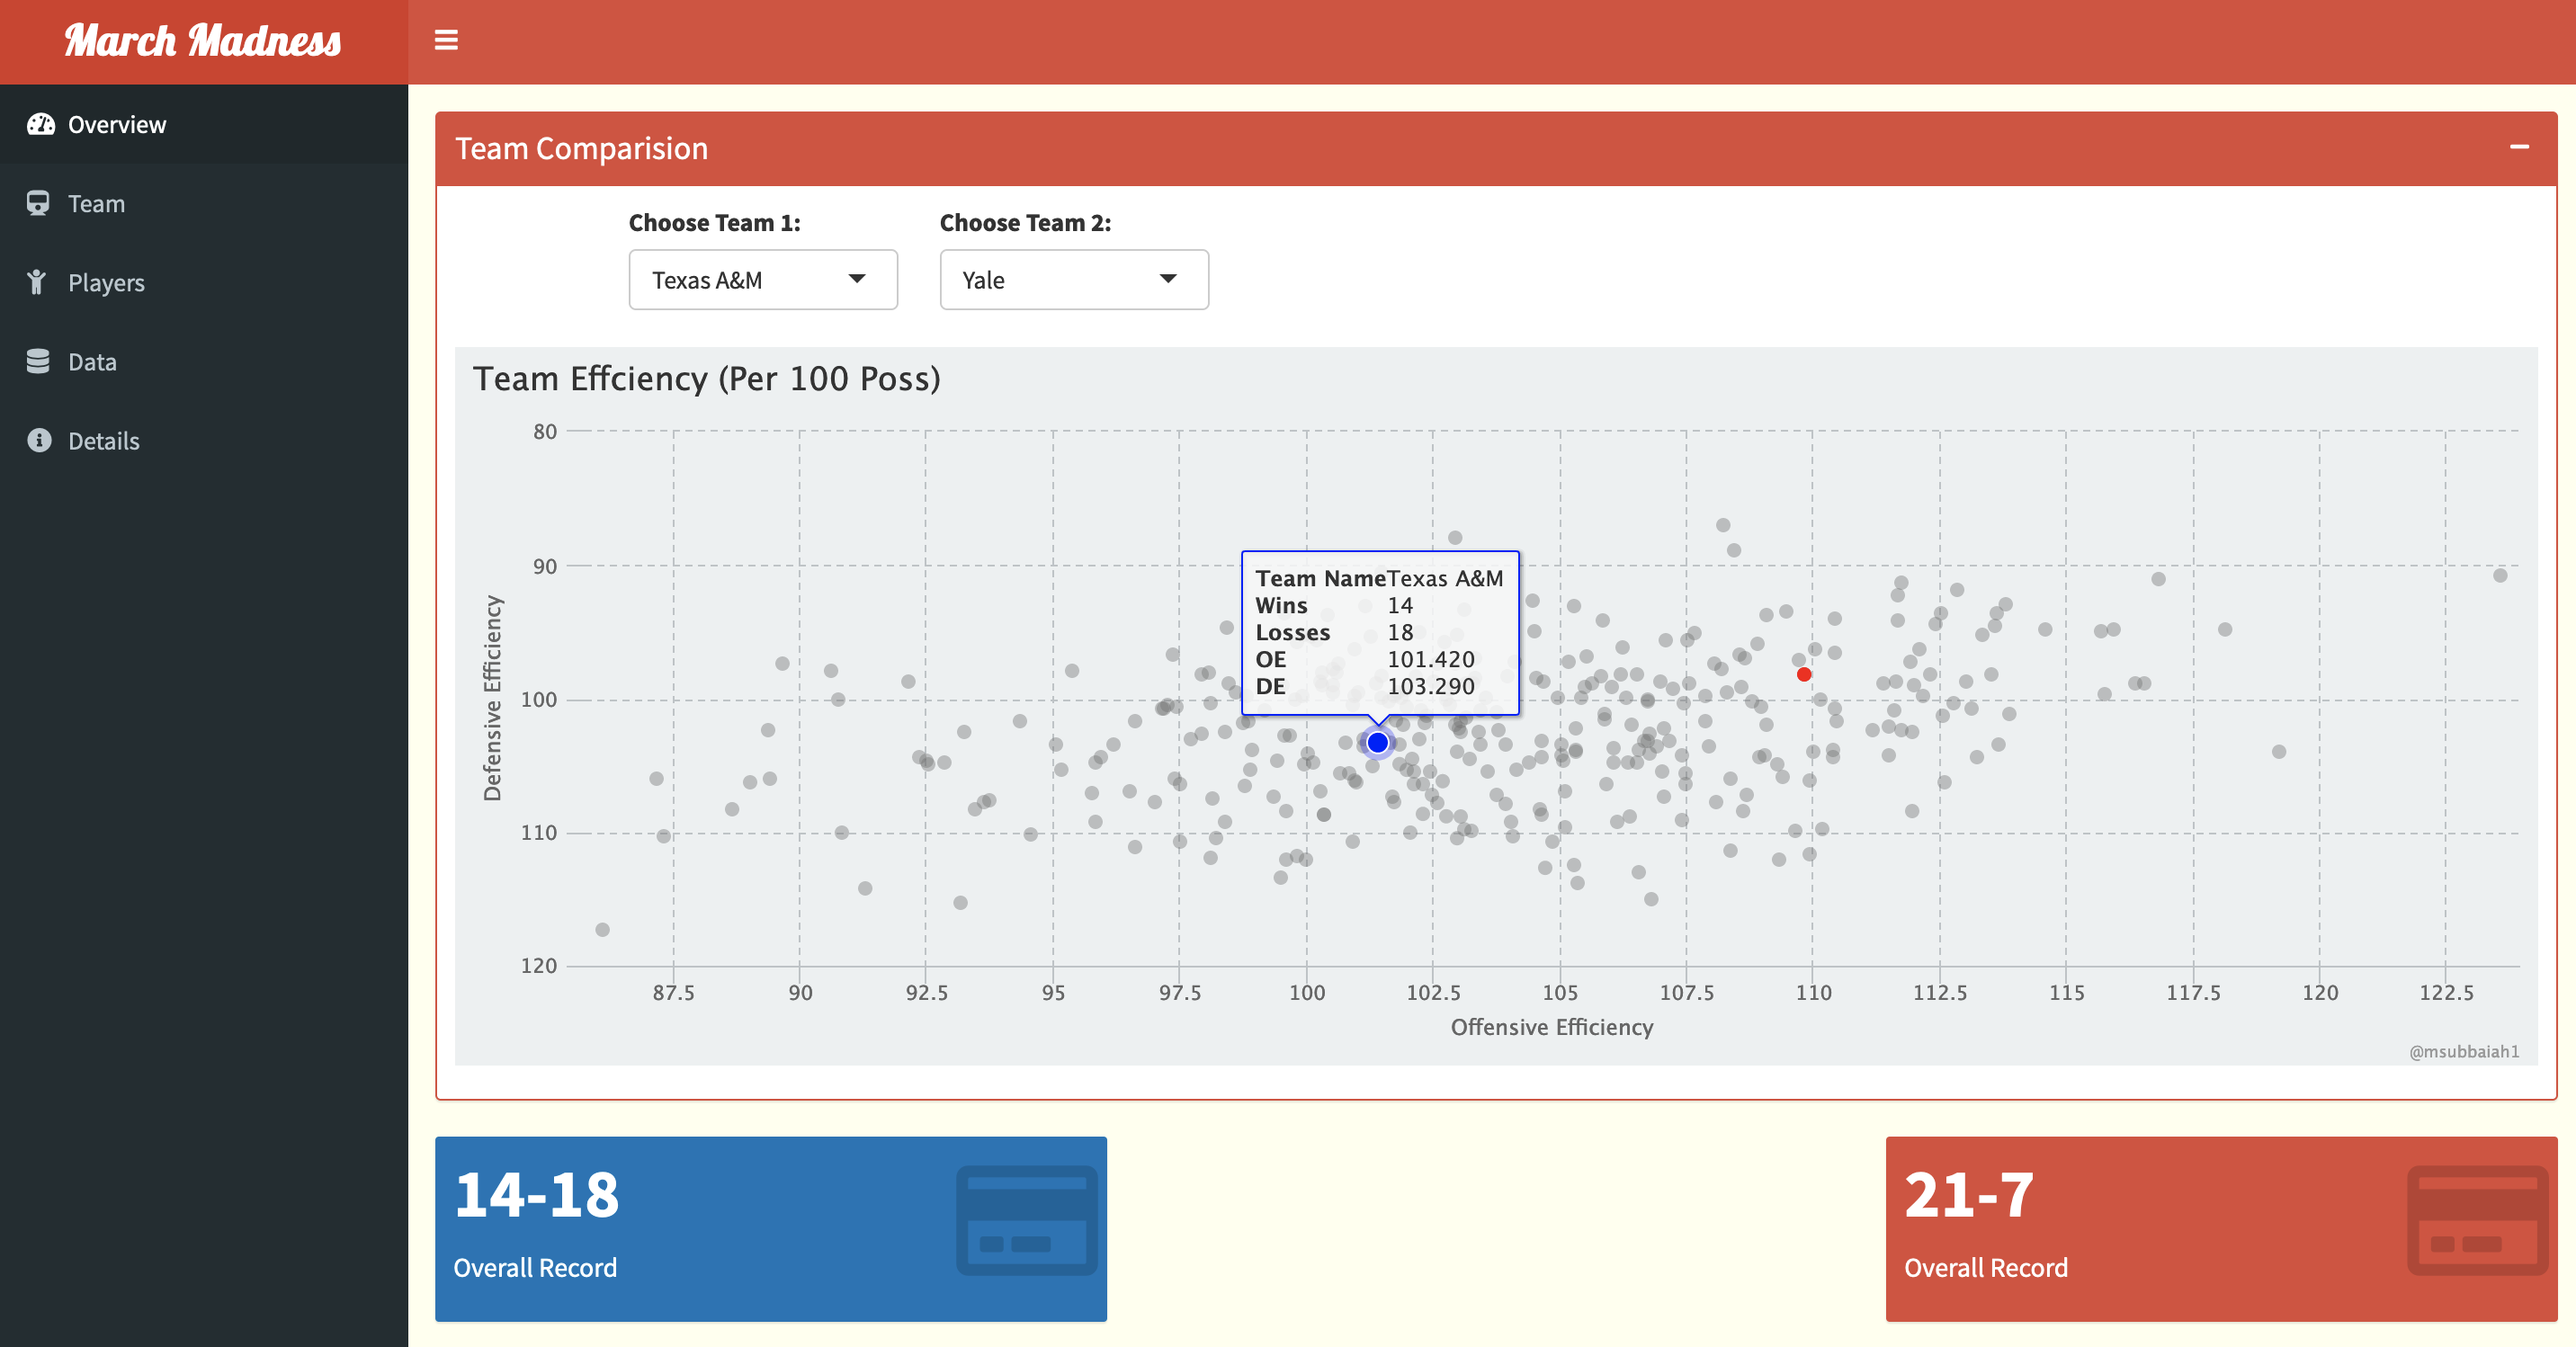Go to the Team page

[x=204, y=203]
